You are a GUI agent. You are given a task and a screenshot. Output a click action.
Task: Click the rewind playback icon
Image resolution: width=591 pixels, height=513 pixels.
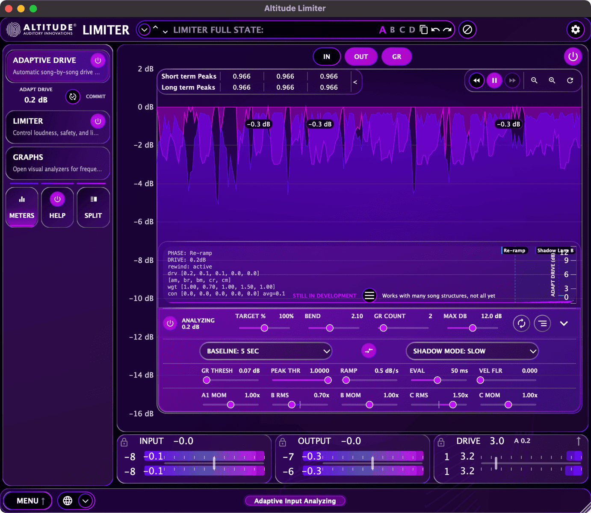pyautogui.click(x=476, y=80)
